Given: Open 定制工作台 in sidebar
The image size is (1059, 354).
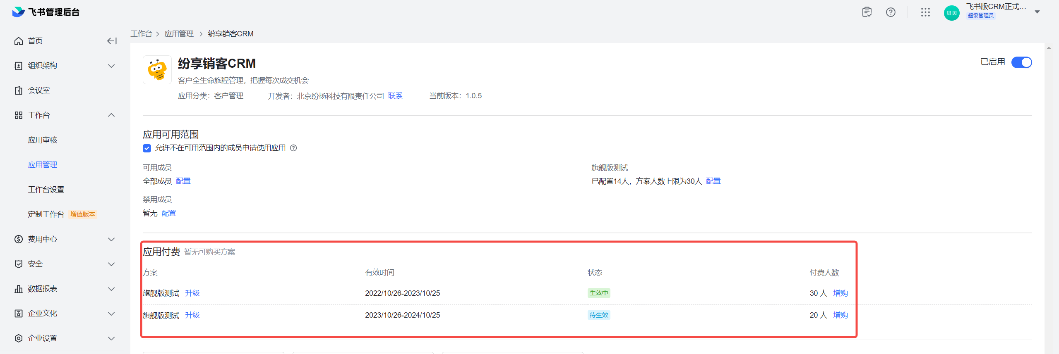Looking at the screenshot, I should click(46, 214).
